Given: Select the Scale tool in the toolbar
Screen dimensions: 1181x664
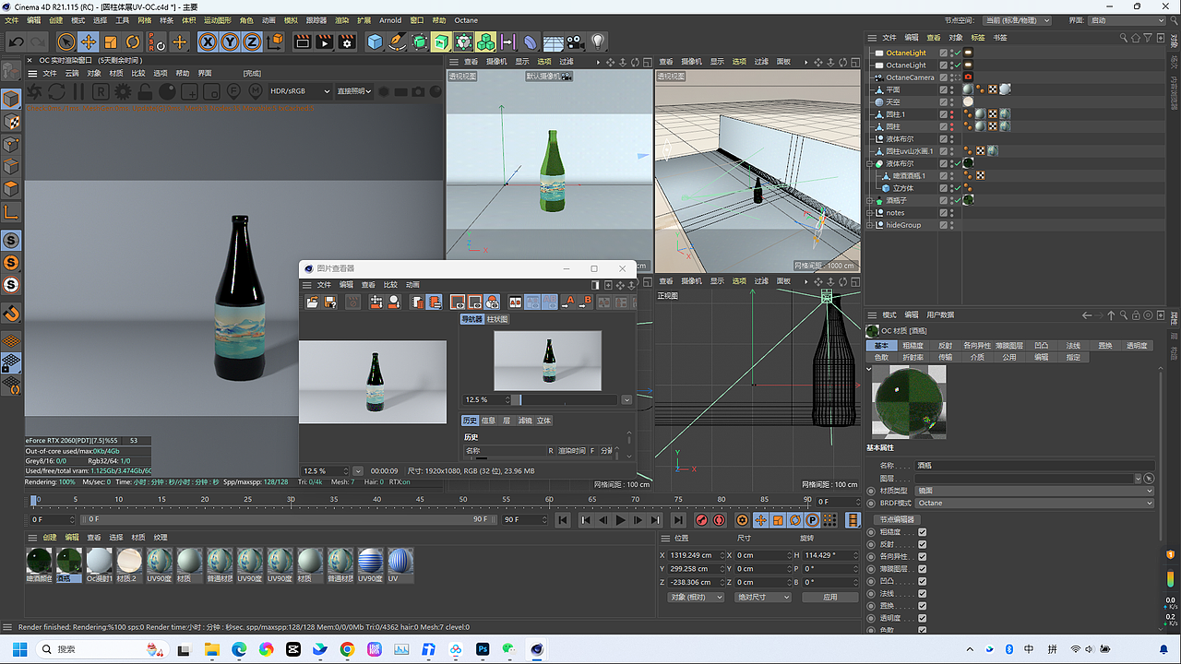Looking at the screenshot, I should tap(110, 41).
